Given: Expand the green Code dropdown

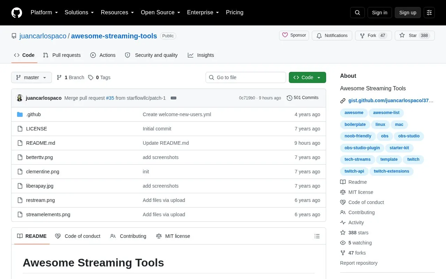Looking at the screenshot, I should (307, 77).
